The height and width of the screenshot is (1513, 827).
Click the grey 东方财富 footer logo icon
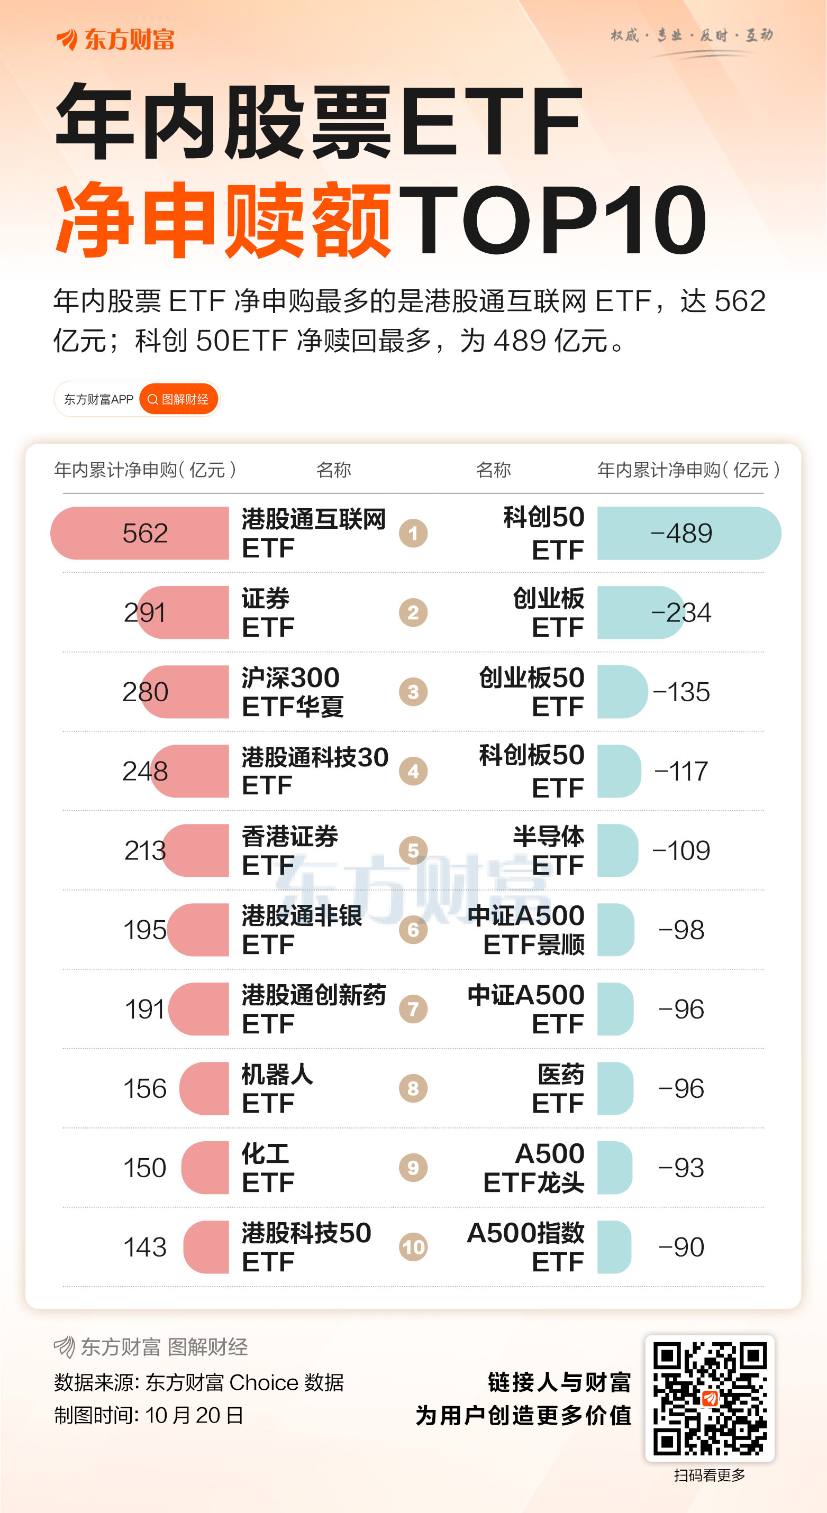[x=64, y=1347]
